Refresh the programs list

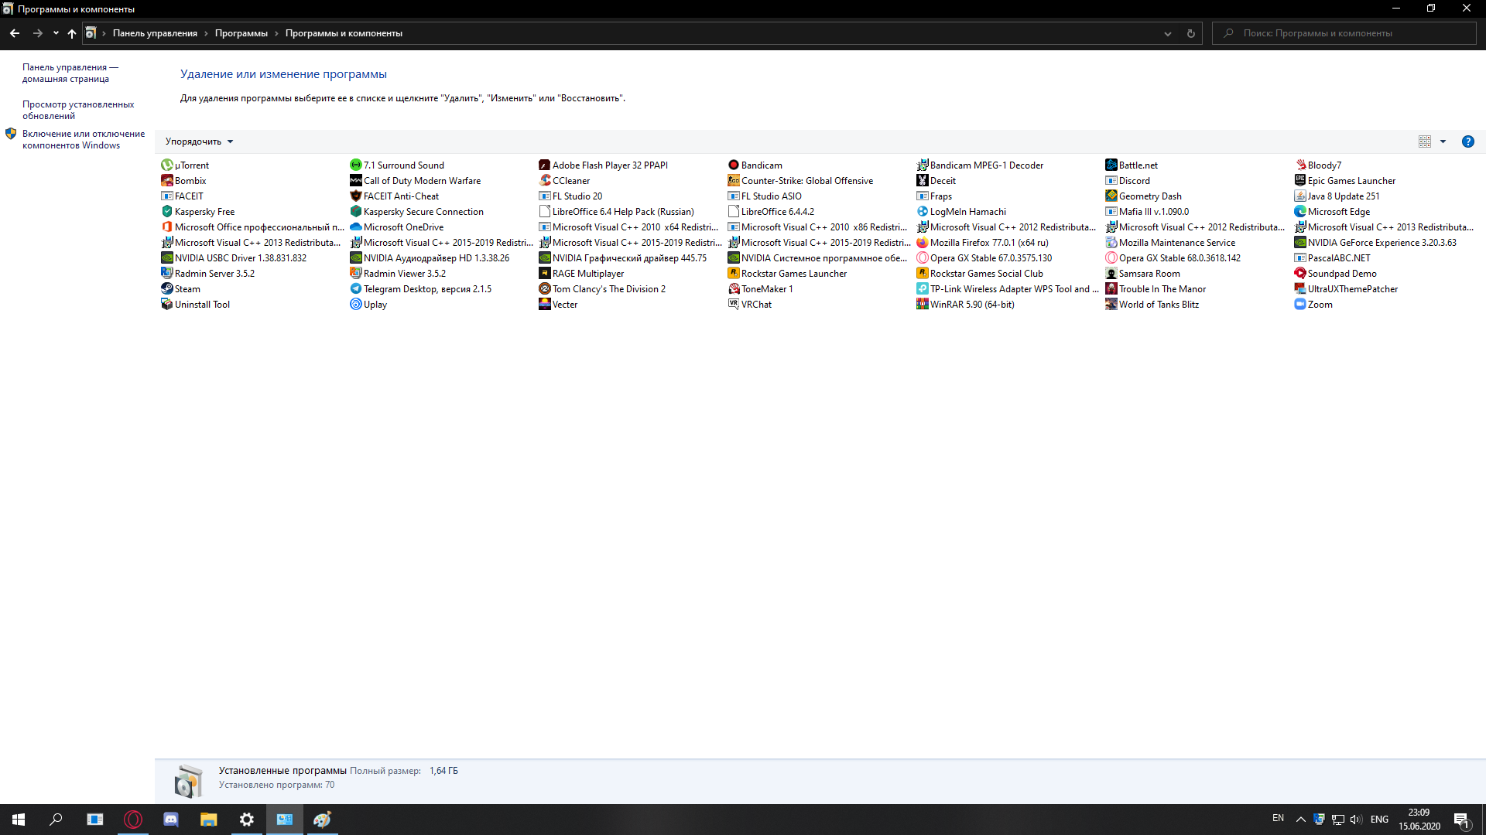(1190, 33)
